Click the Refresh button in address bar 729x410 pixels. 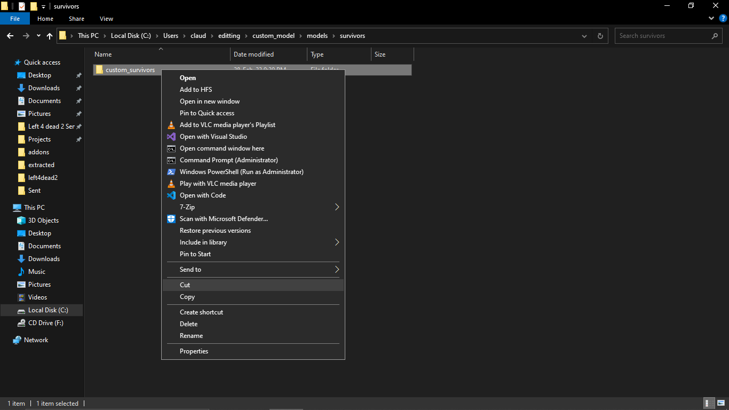(x=600, y=36)
